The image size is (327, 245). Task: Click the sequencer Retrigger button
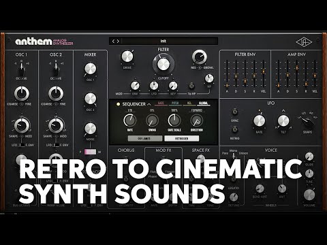click(182, 138)
